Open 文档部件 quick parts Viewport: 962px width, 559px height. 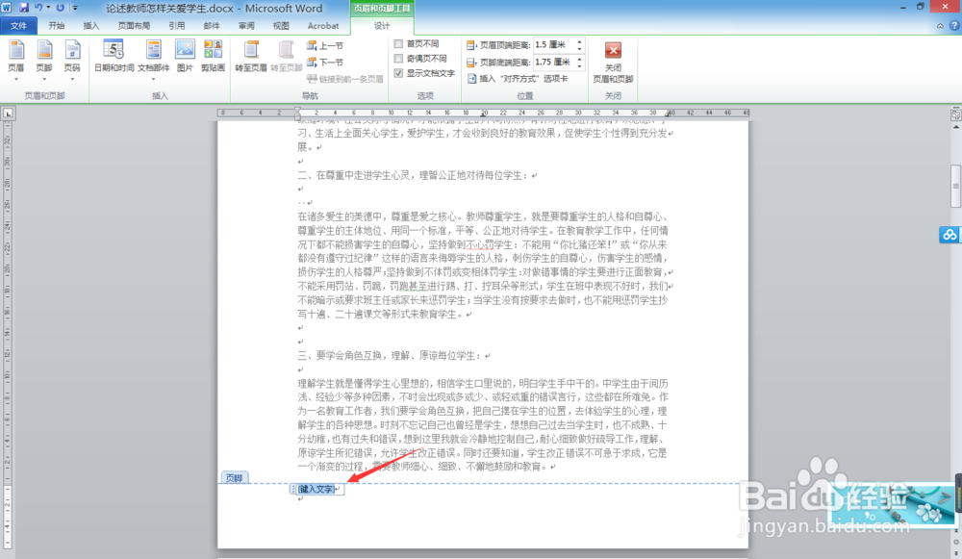153,61
